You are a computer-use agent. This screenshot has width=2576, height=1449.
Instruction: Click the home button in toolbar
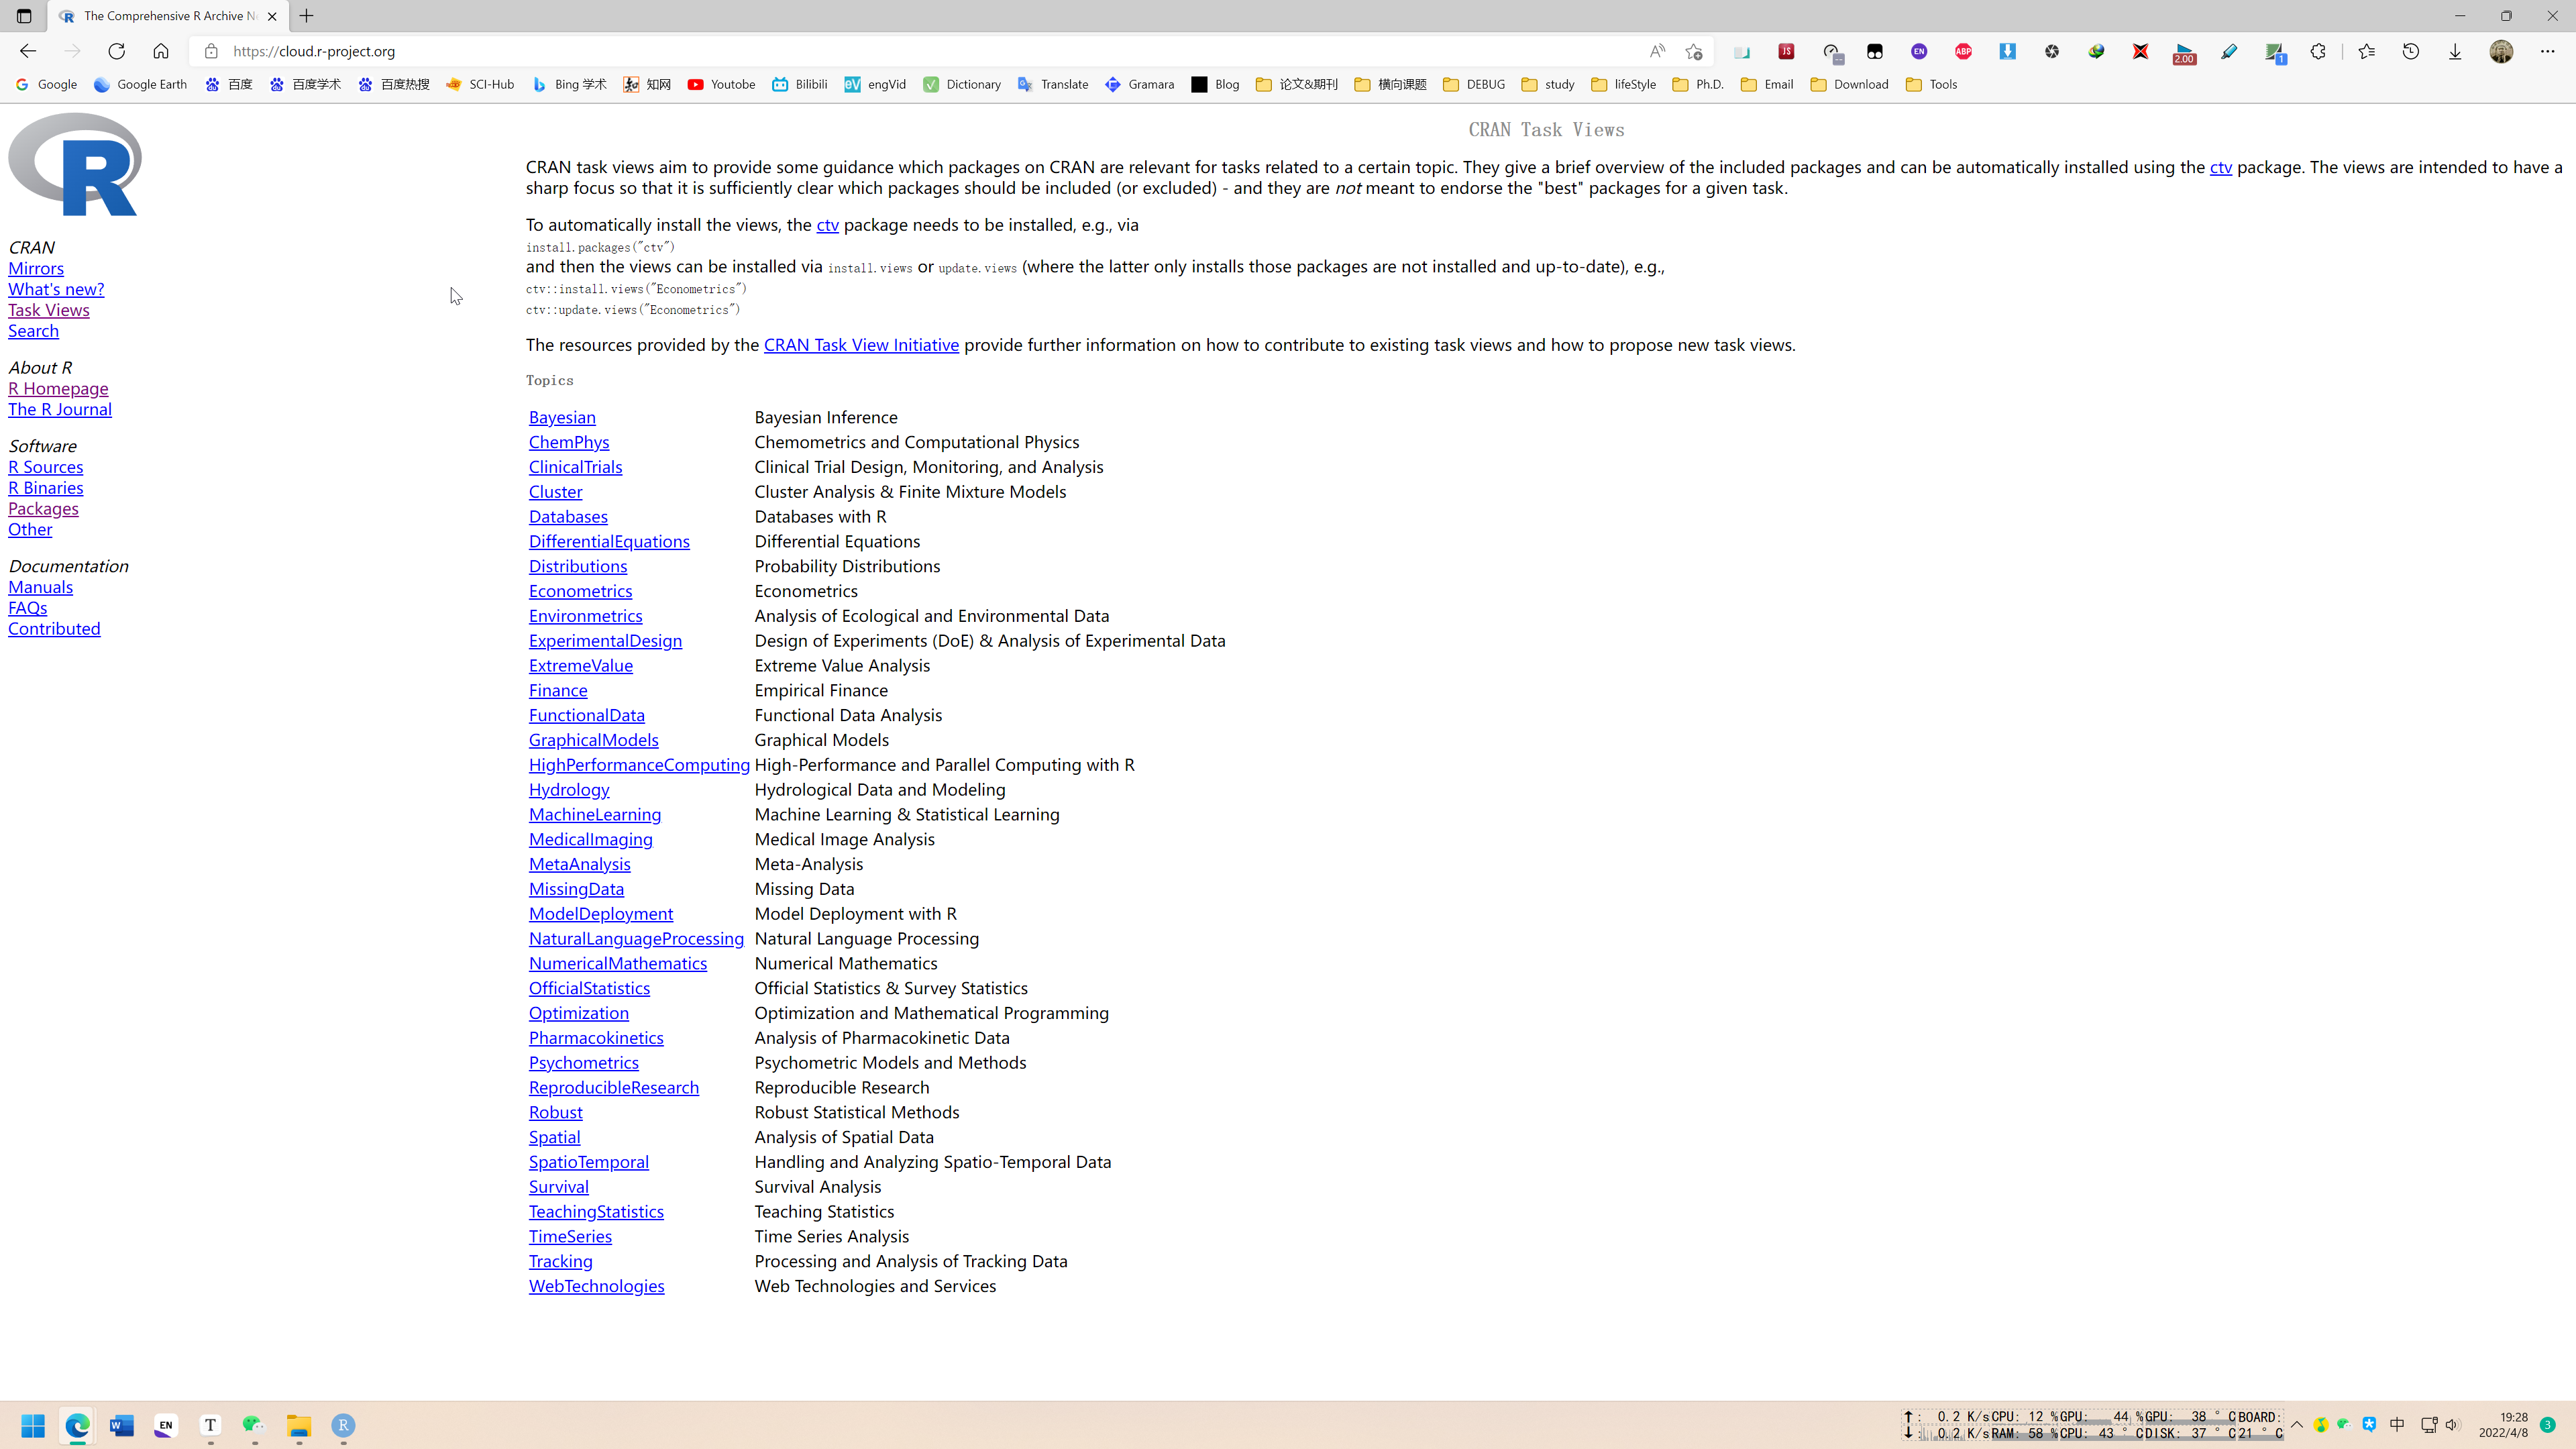click(x=160, y=51)
